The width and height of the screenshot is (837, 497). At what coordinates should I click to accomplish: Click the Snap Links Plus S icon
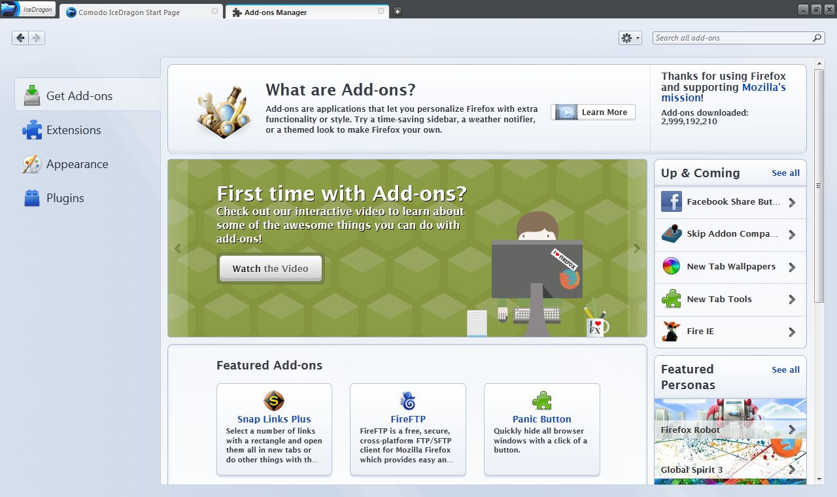pos(274,400)
